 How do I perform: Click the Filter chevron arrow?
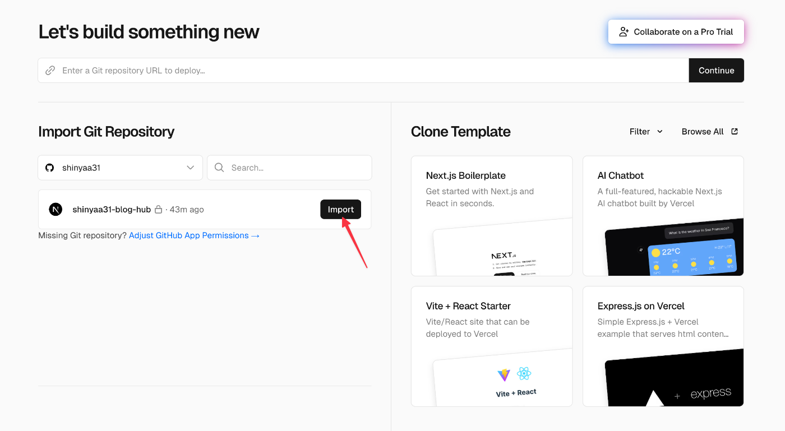[x=660, y=132]
